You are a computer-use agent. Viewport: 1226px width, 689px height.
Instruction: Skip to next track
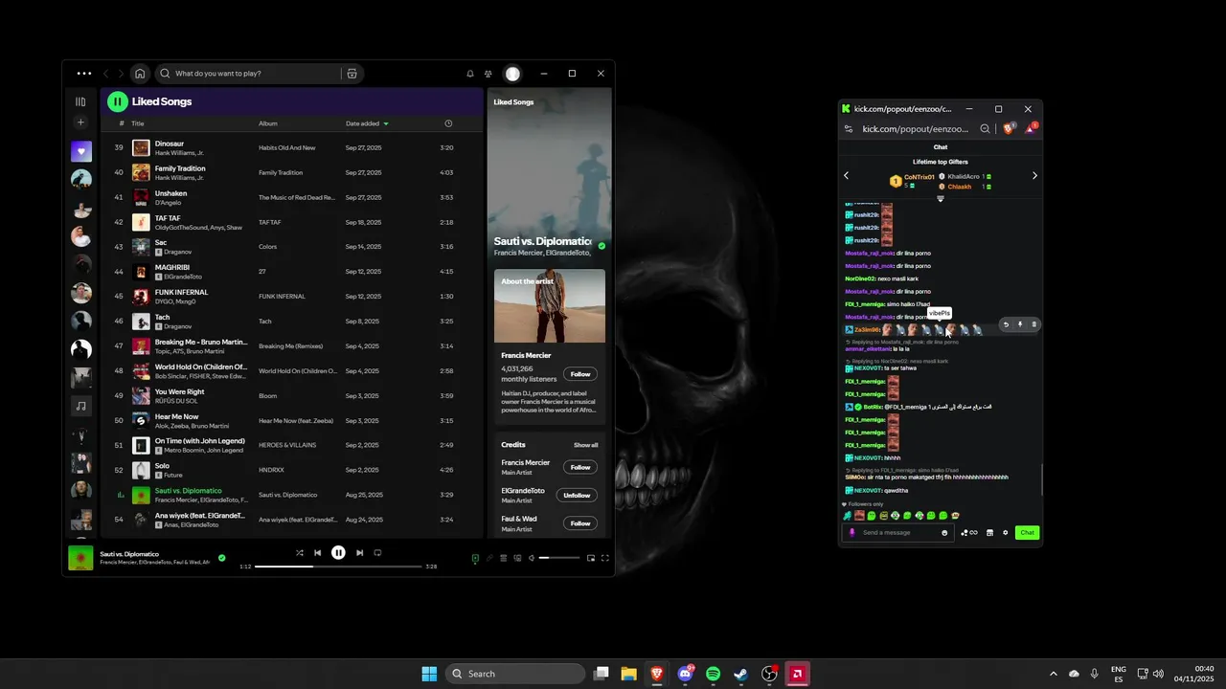point(359,552)
